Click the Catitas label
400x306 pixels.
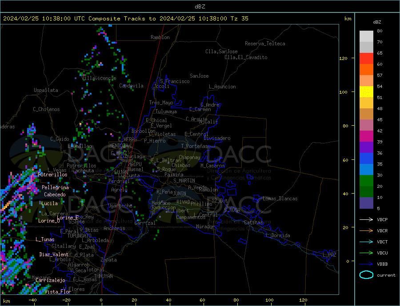click(x=254, y=223)
